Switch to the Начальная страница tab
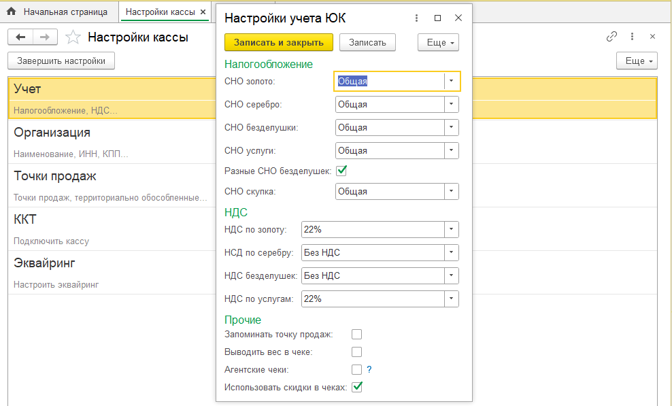The height and width of the screenshot is (406, 672). coord(66,12)
